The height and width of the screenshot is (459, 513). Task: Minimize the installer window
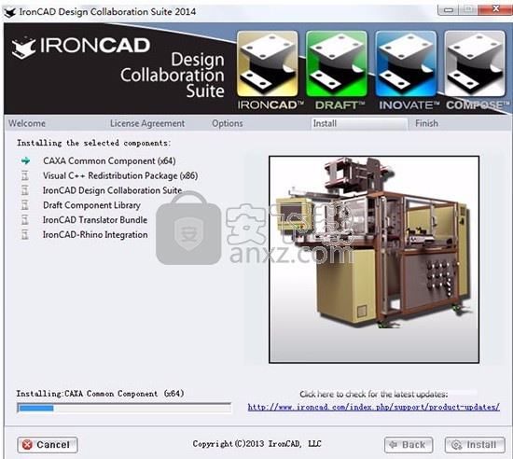449,10
